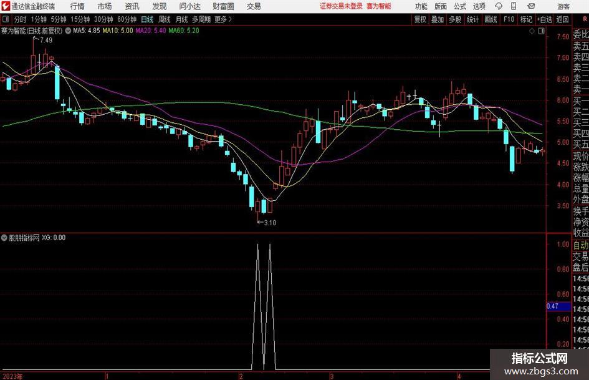Click the MA20 purple legend label
This screenshot has width=589, height=380.
click(150, 31)
